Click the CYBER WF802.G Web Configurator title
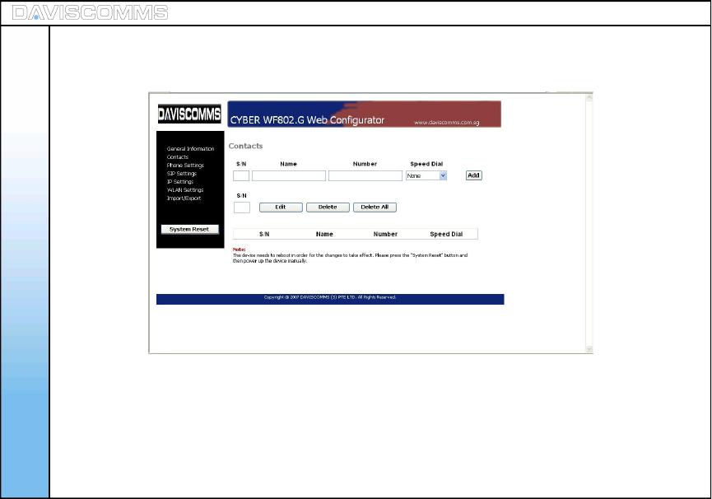Screen dimensions: 712x499 [307, 120]
